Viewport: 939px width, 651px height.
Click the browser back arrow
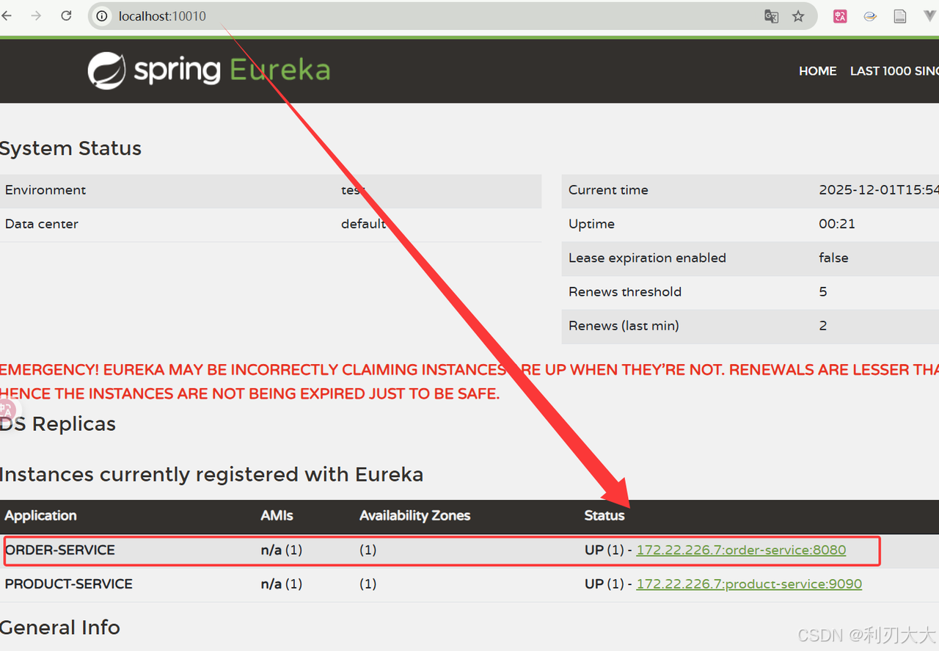tap(7, 16)
